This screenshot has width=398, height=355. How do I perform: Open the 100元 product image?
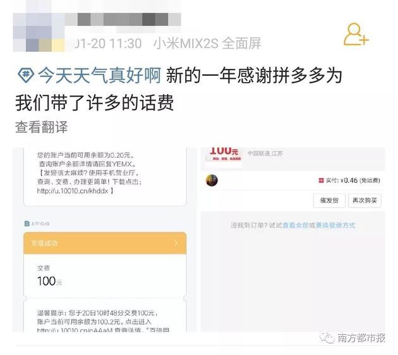[x=224, y=155]
